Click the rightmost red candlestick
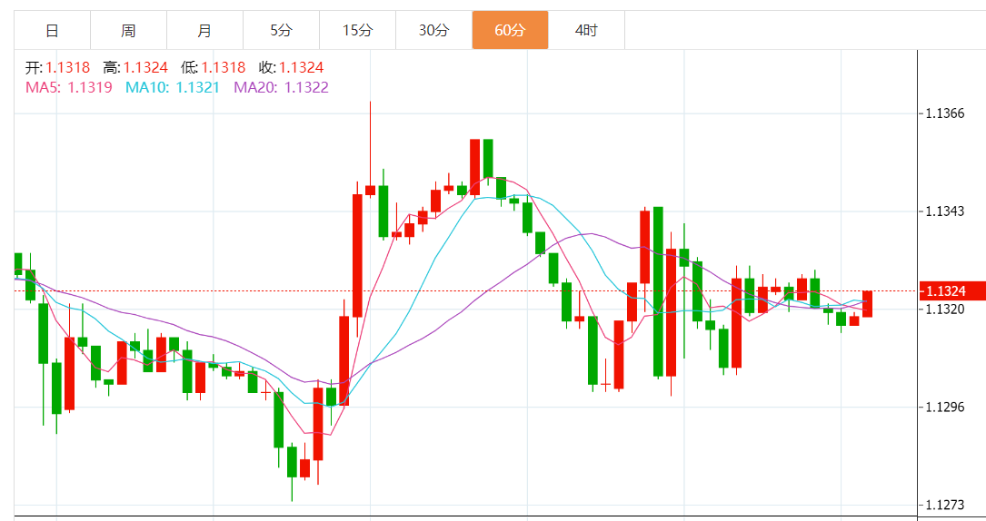 [x=867, y=304]
